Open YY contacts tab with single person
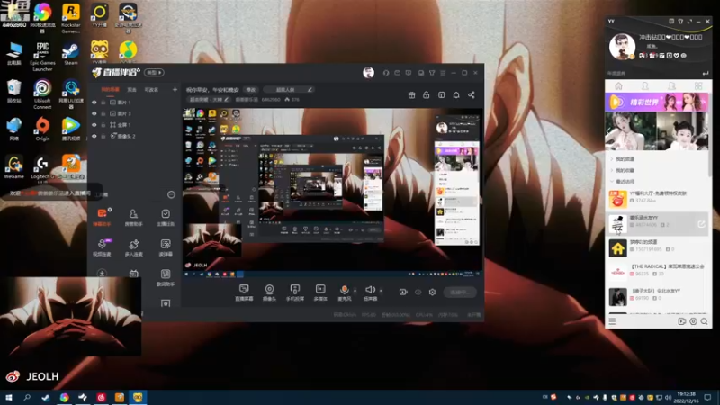The width and height of the screenshot is (720, 405). [x=644, y=85]
